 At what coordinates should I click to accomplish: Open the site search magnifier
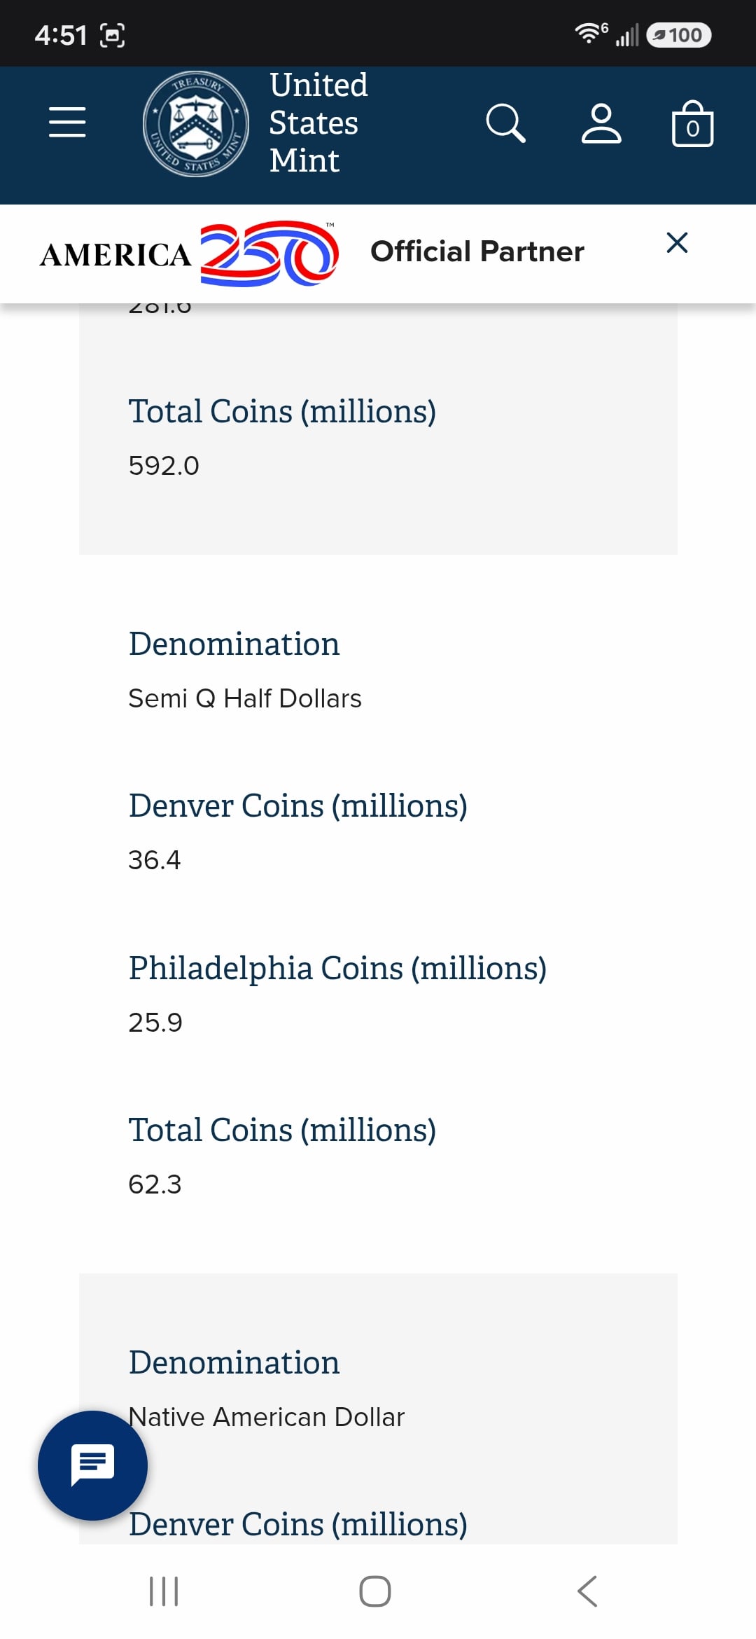tap(505, 123)
